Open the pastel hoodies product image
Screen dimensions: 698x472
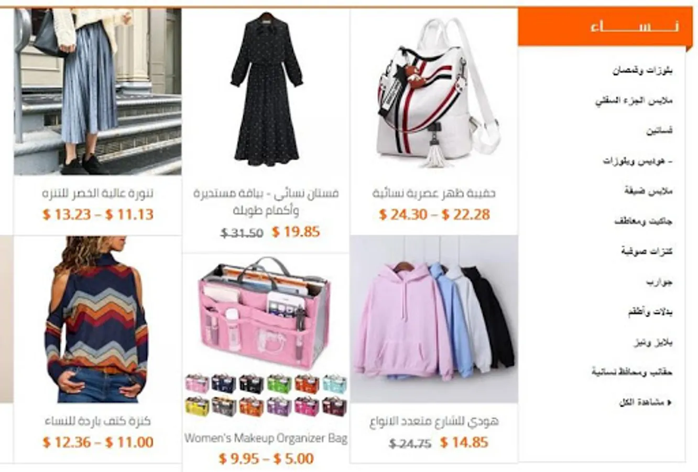click(434, 319)
